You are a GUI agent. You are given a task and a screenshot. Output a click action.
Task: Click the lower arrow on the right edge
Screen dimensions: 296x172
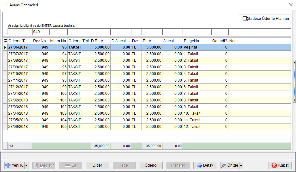(294, 100)
